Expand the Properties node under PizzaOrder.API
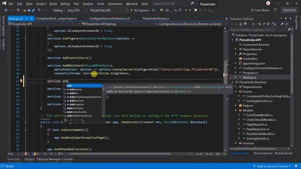 coord(235,54)
